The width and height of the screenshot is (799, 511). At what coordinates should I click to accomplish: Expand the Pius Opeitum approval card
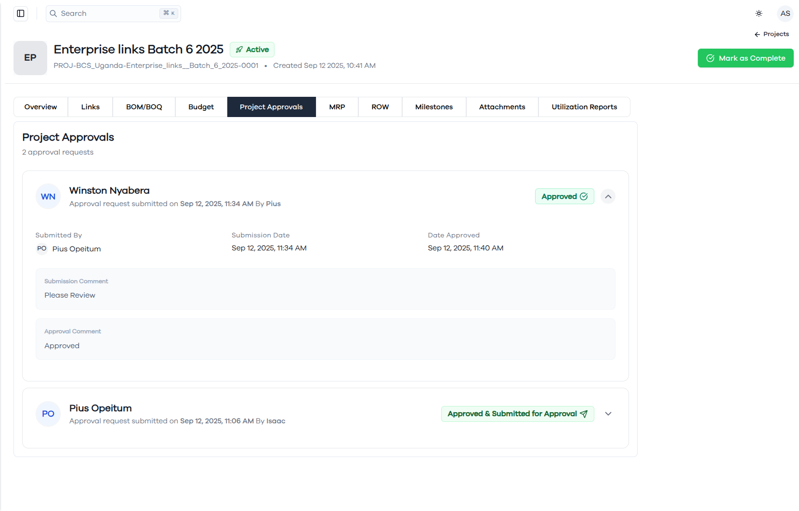tap(608, 414)
